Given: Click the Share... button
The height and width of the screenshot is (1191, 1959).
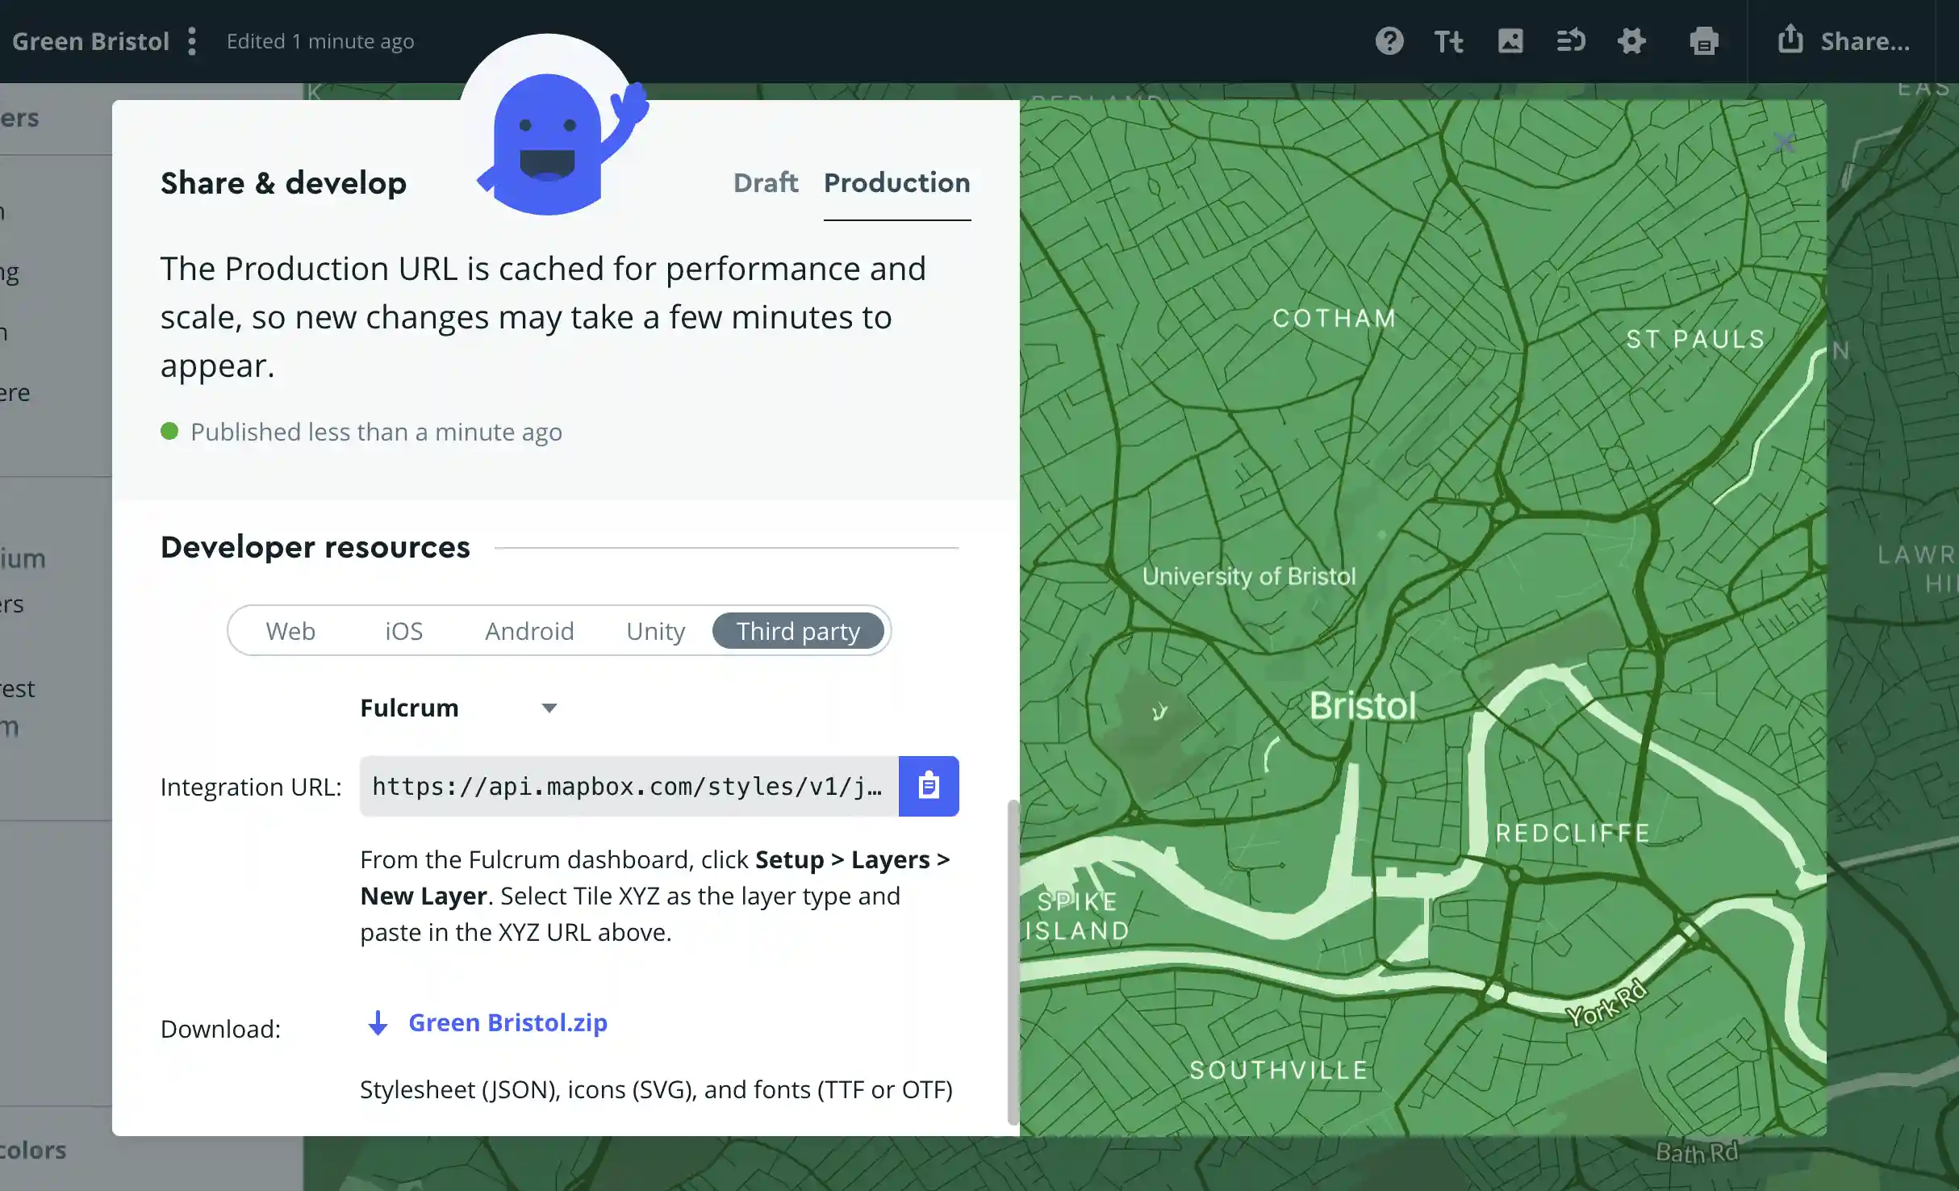Looking at the screenshot, I should click(1843, 40).
